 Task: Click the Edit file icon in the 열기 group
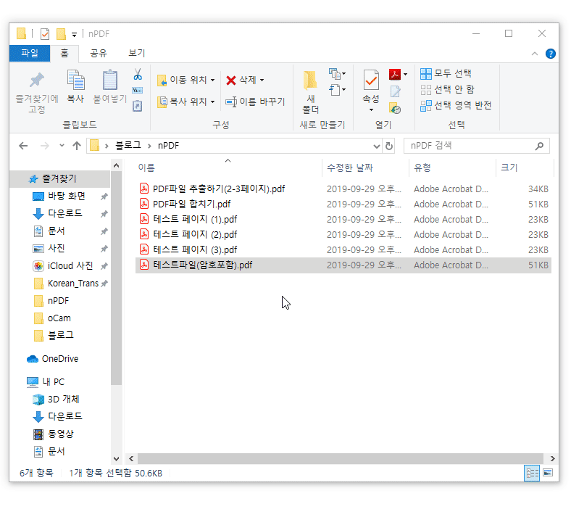pos(395,91)
